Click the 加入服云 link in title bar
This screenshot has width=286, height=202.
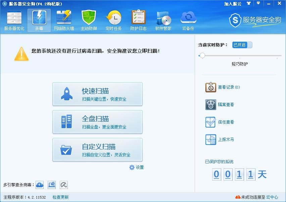[233, 4]
